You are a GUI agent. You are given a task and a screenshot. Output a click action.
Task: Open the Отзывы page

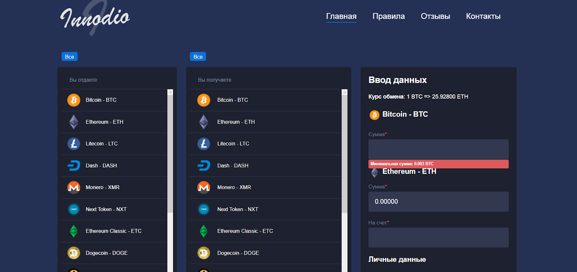click(435, 16)
